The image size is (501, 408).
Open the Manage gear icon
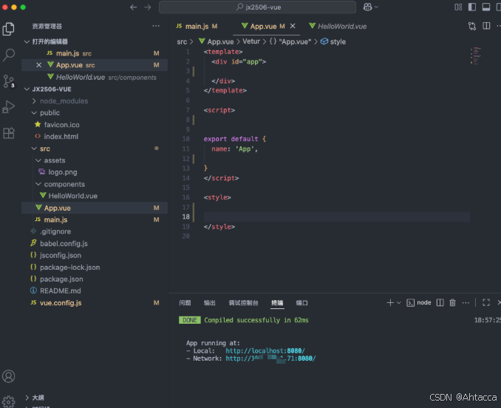(8, 402)
